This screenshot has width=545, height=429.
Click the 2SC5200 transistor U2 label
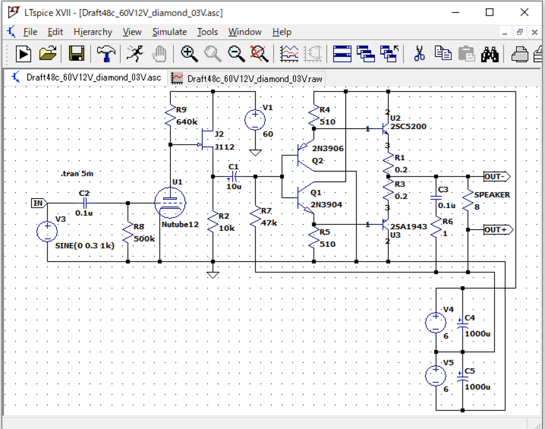408,126
